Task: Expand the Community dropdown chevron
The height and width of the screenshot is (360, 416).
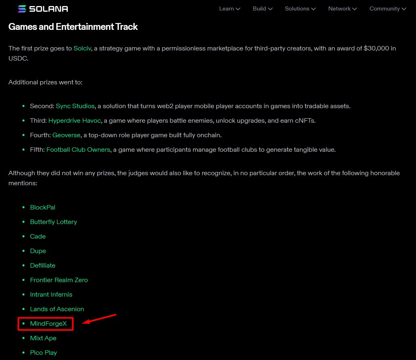Action: [403, 9]
